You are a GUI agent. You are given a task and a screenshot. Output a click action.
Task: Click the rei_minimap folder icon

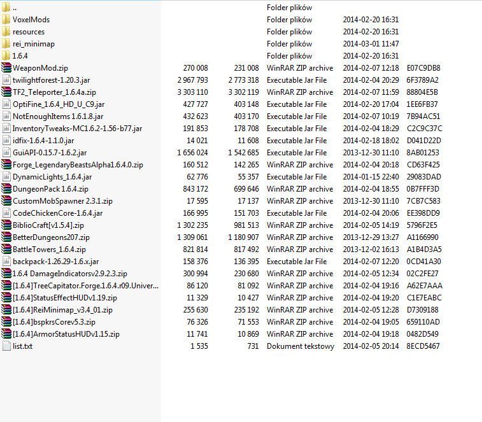click(x=6, y=44)
